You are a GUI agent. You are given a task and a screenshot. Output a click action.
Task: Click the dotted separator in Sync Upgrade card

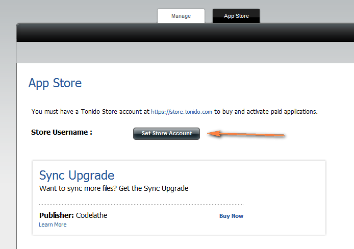[141, 204]
